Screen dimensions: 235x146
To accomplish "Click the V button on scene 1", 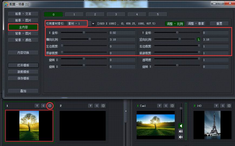I will [x=37, y=106].
